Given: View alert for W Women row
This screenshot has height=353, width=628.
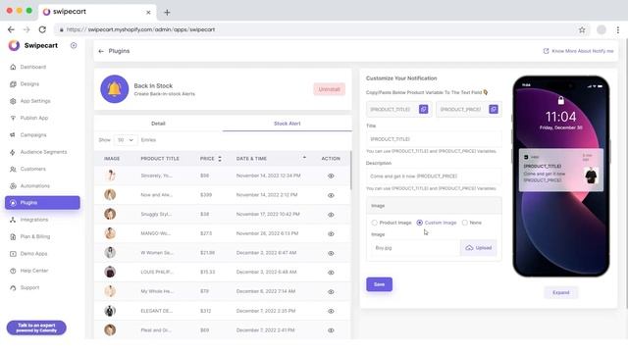Looking at the screenshot, I should [x=331, y=253].
